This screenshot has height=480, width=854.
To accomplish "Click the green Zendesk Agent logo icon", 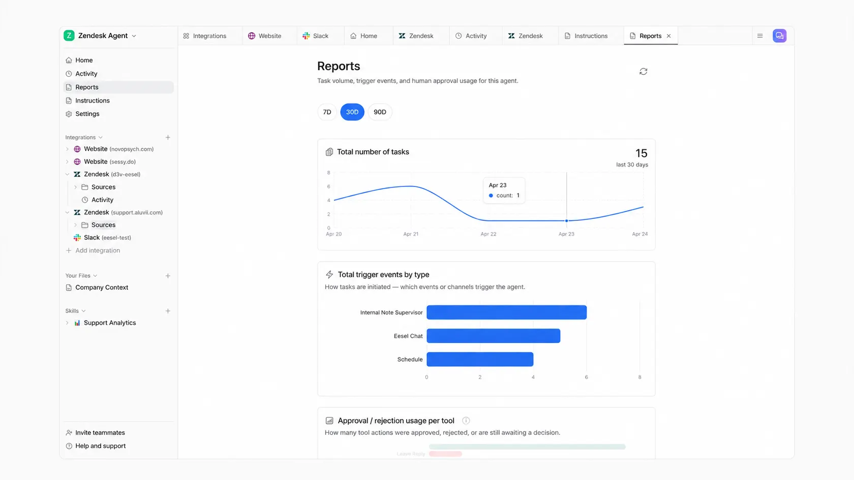I will tap(69, 36).
